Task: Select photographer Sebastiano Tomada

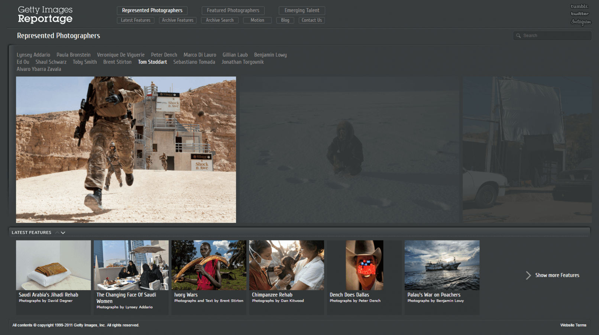Action: (194, 62)
